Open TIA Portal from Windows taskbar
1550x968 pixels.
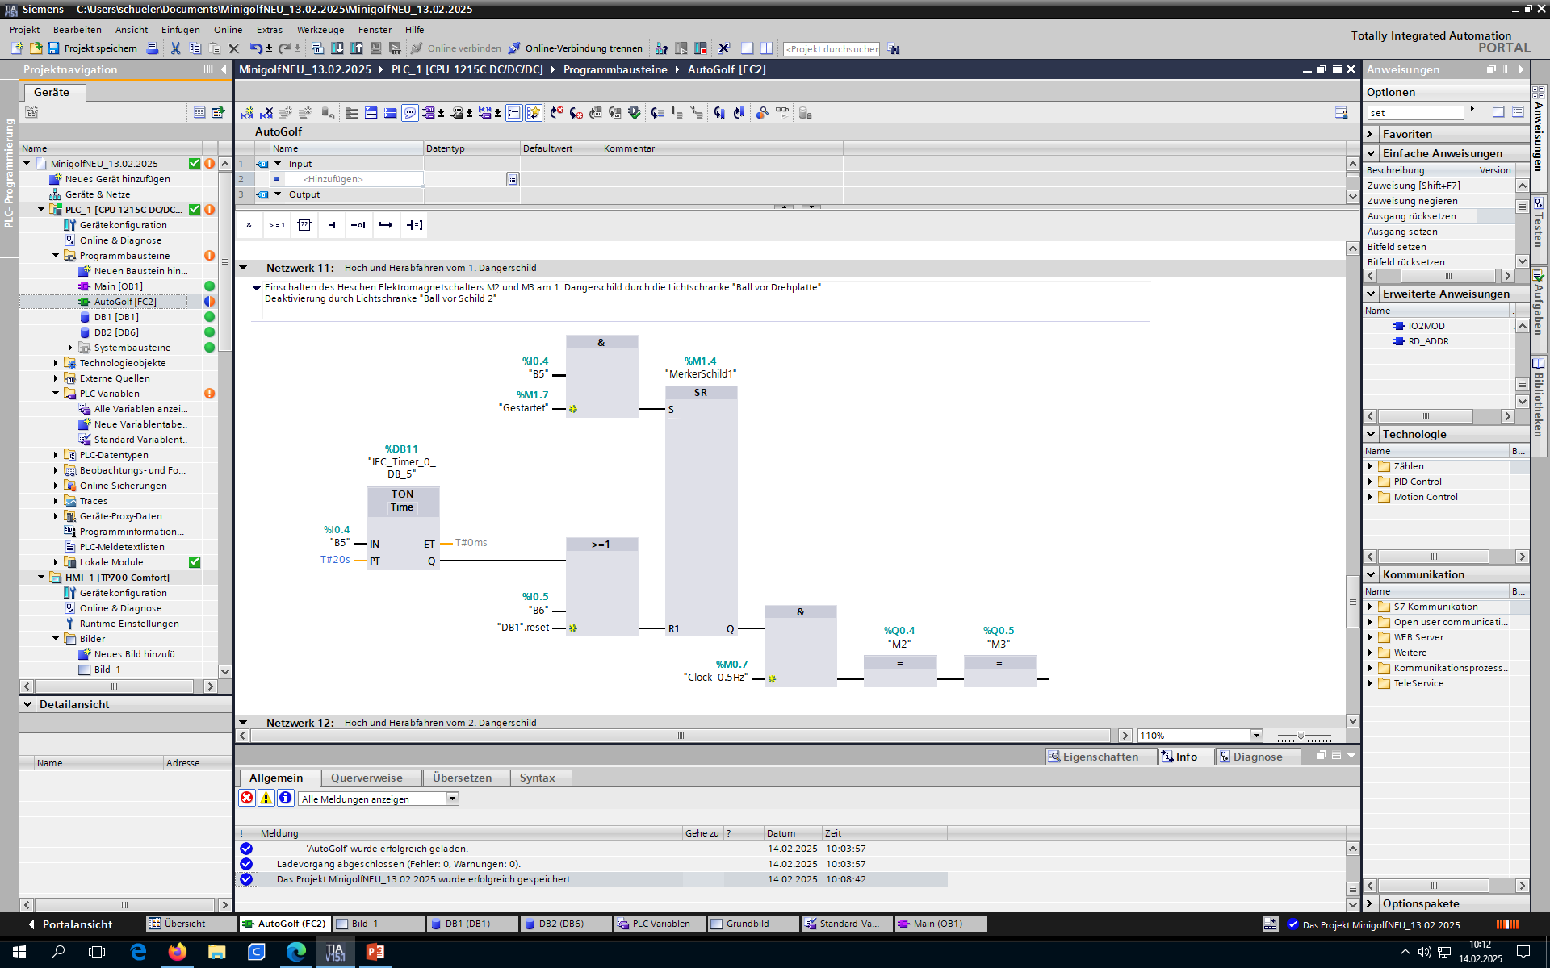(x=335, y=952)
